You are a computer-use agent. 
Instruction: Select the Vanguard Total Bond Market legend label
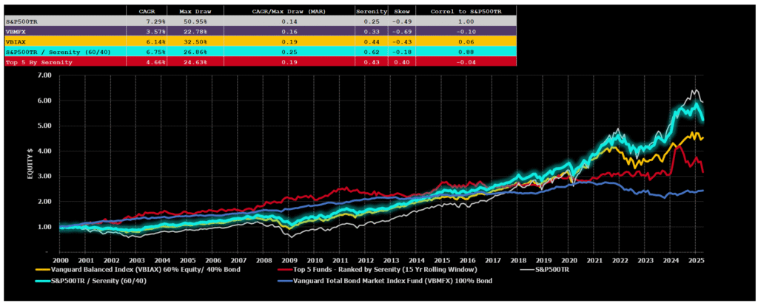point(389,281)
